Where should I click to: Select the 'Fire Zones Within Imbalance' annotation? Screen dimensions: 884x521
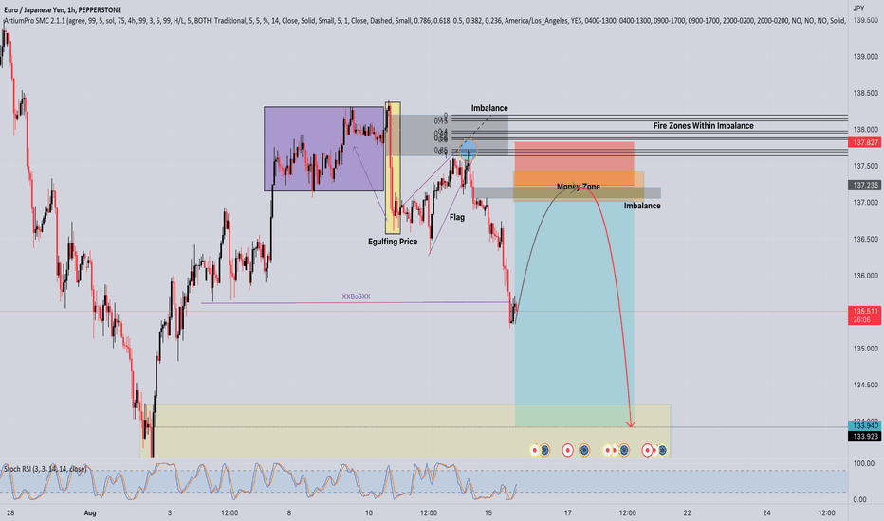pyautogui.click(x=703, y=126)
